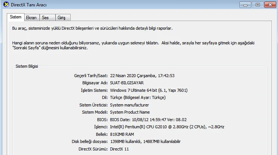Click the Disk belleği dosyası label
The width and height of the screenshot is (278, 155).
pyautogui.click(x=90, y=141)
